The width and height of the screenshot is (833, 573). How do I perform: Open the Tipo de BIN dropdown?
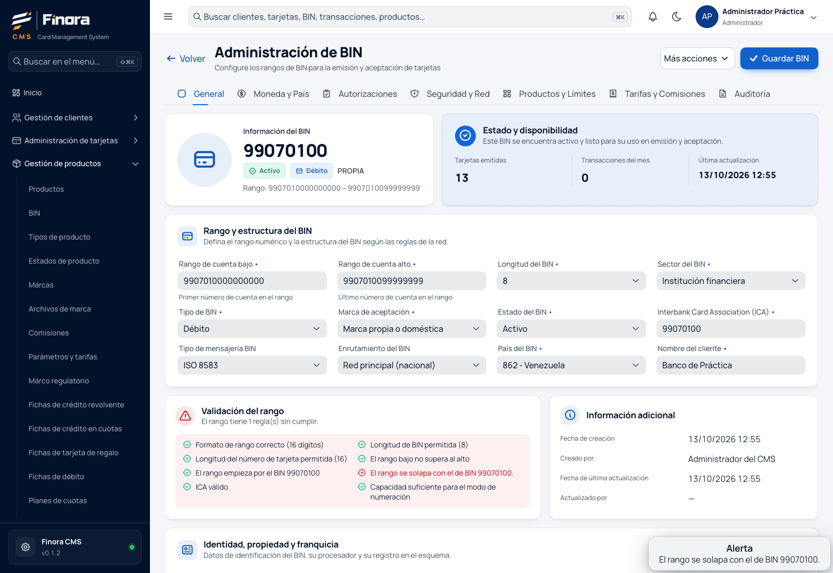(252, 329)
